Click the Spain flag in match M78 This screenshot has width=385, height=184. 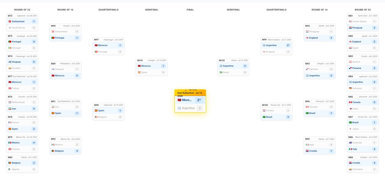(x=10, y=129)
